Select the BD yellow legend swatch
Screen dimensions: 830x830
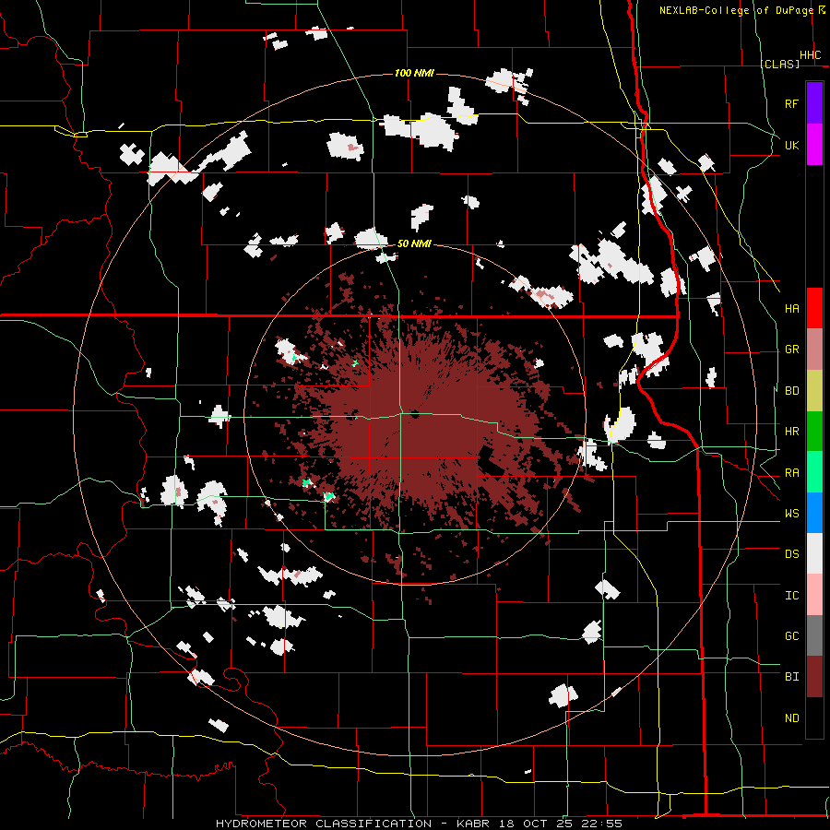814,390
